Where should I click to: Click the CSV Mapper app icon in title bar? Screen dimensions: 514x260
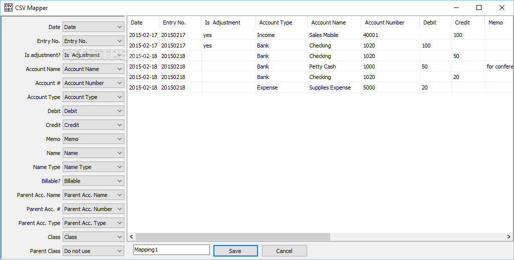coord(8,7)
